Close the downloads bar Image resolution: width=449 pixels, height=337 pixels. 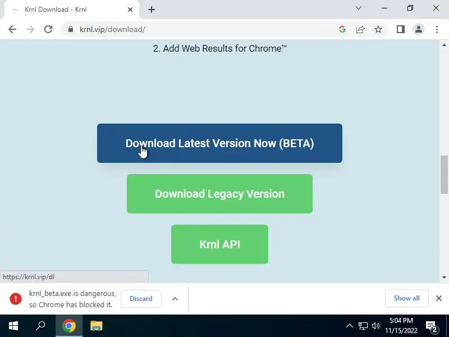click(439, 298)
